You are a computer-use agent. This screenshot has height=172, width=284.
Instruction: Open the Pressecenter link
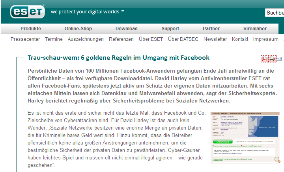point(25,39)
